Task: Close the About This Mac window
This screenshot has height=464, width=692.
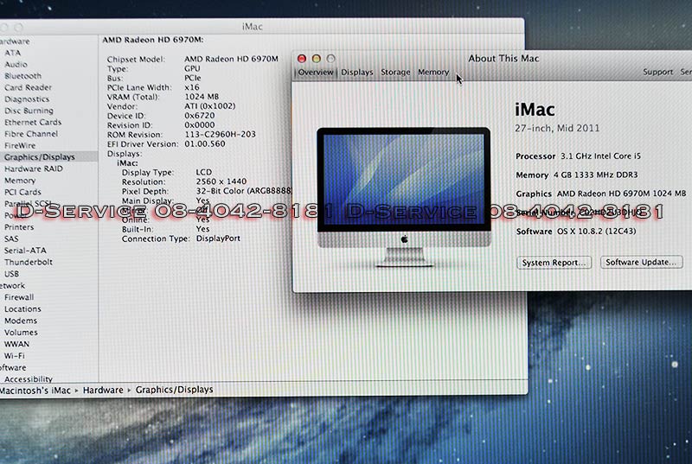Action: click(302, 59)
